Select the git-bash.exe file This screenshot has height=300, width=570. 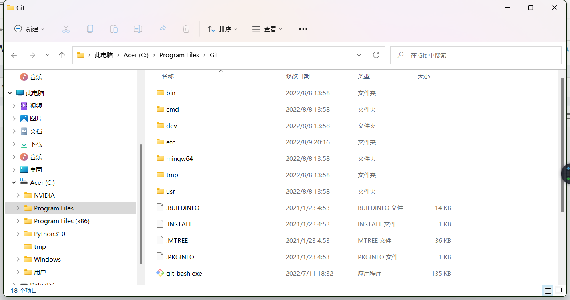click(x=184, y=274)
